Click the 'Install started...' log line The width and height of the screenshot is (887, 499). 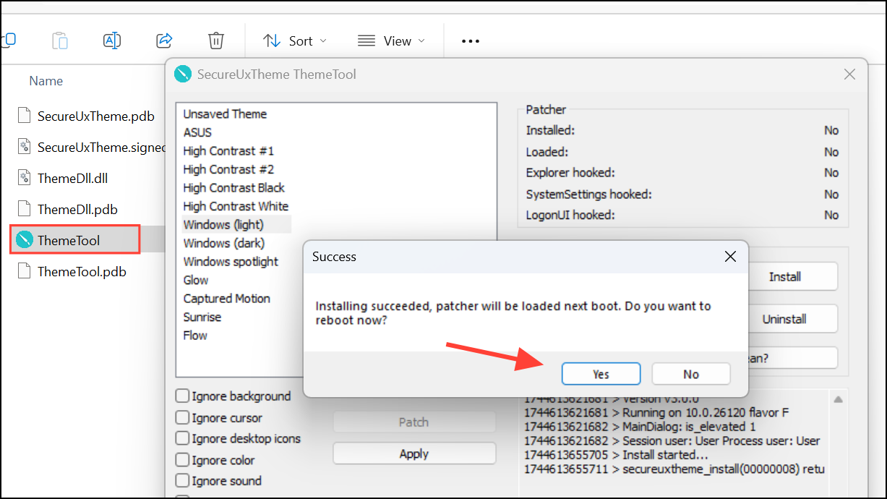[616, 455]
